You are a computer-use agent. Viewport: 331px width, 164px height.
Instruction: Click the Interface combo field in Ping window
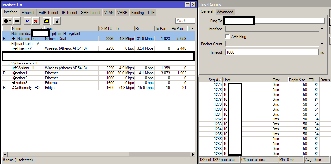(272, 29)
